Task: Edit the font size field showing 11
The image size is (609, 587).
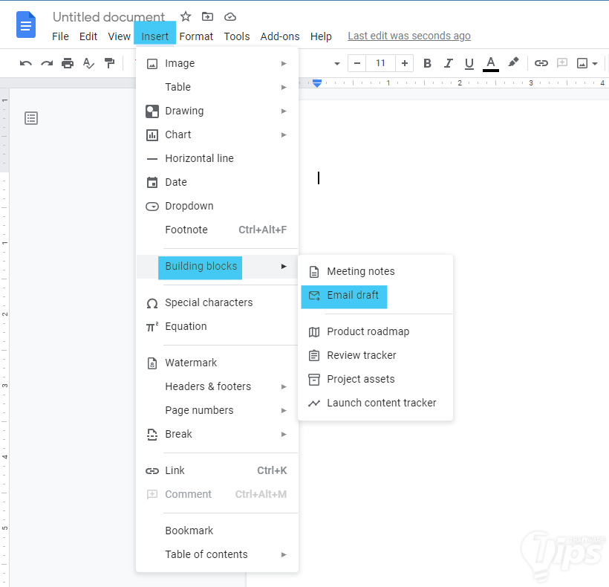Action: (x=380, y=63)
